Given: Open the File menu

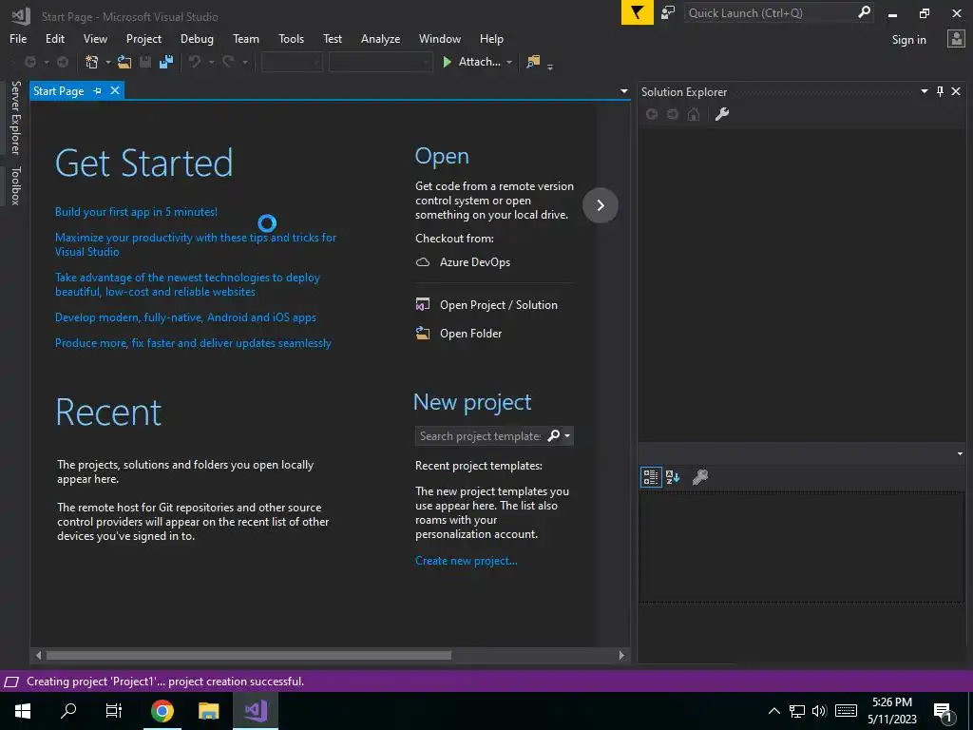Looking at the screenshot, I should [18, 38].
